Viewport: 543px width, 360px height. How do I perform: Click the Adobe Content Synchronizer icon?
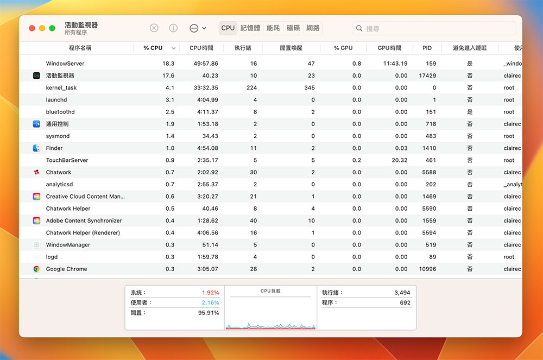pyautogui.click(x=36, y=220)
